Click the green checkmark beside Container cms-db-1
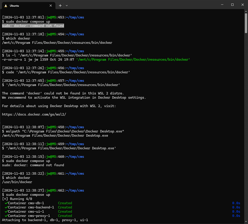This screenshot has width=248, height=224. click(6, 203)
